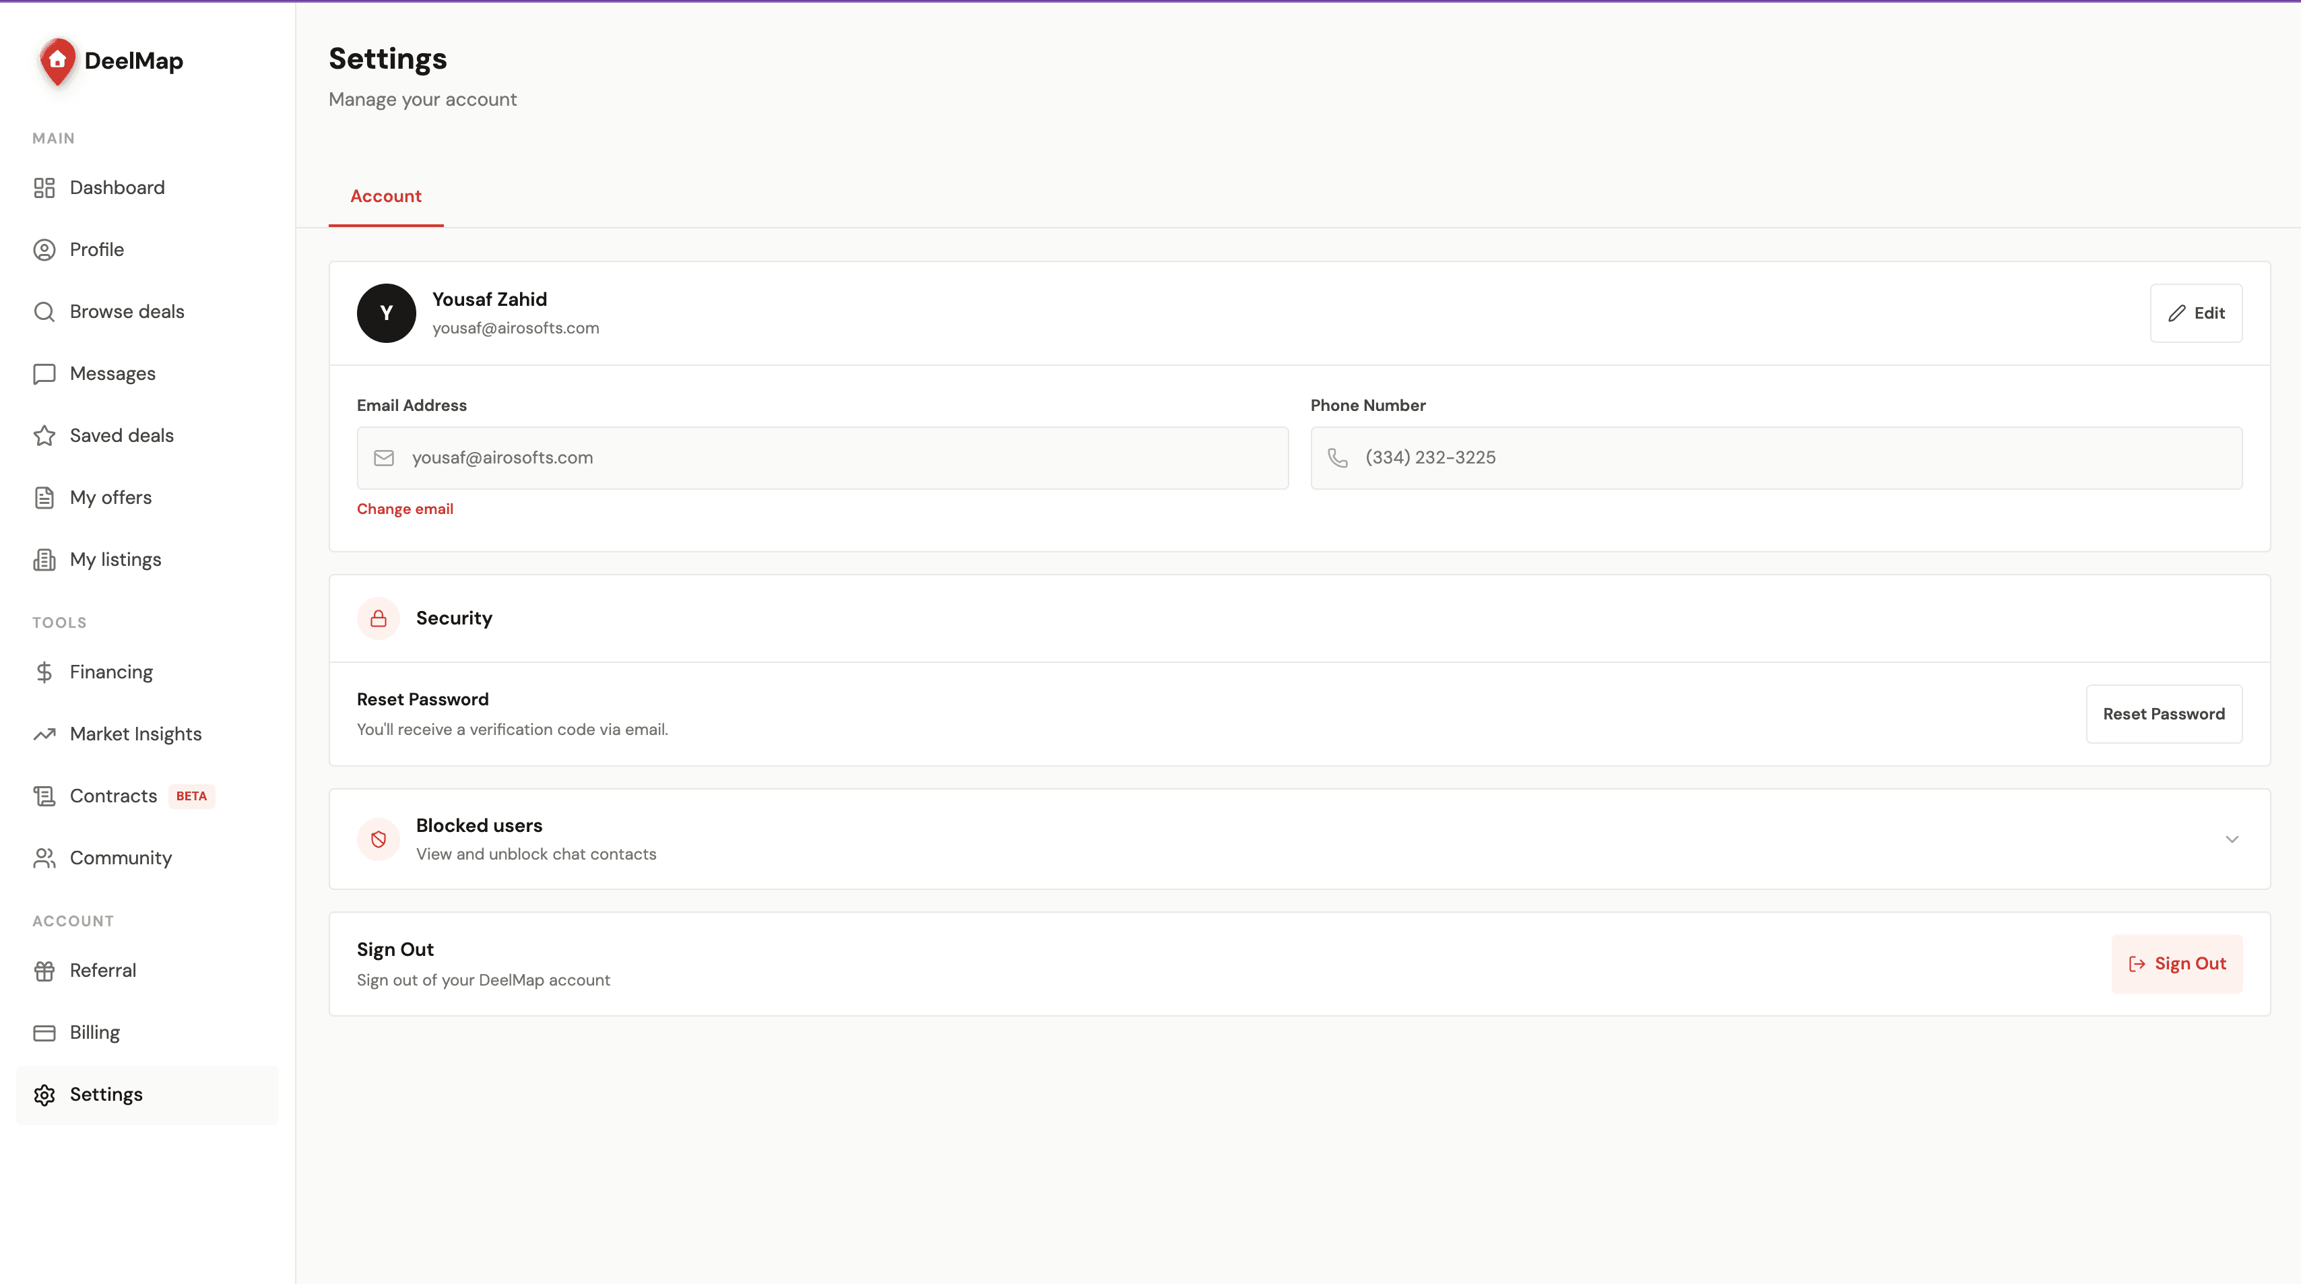2301x1284 pixels.
Task: Click the My offers document icon
Action: (x=44, y=498)
